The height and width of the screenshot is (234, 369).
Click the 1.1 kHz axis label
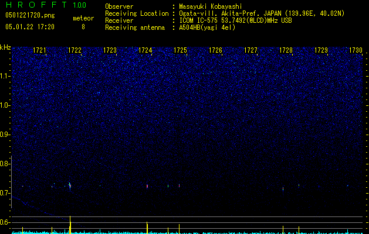(x=5, y=76)
